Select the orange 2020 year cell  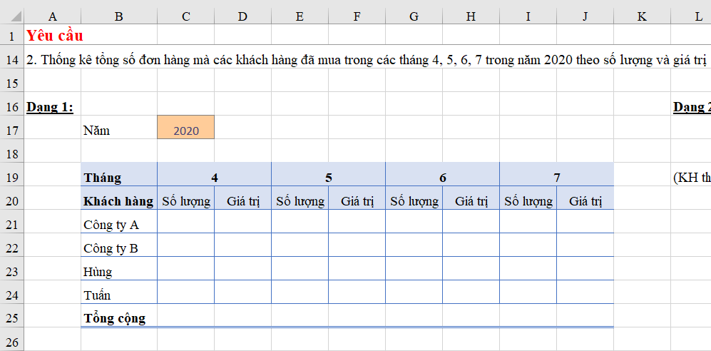(x=186, y=127)
